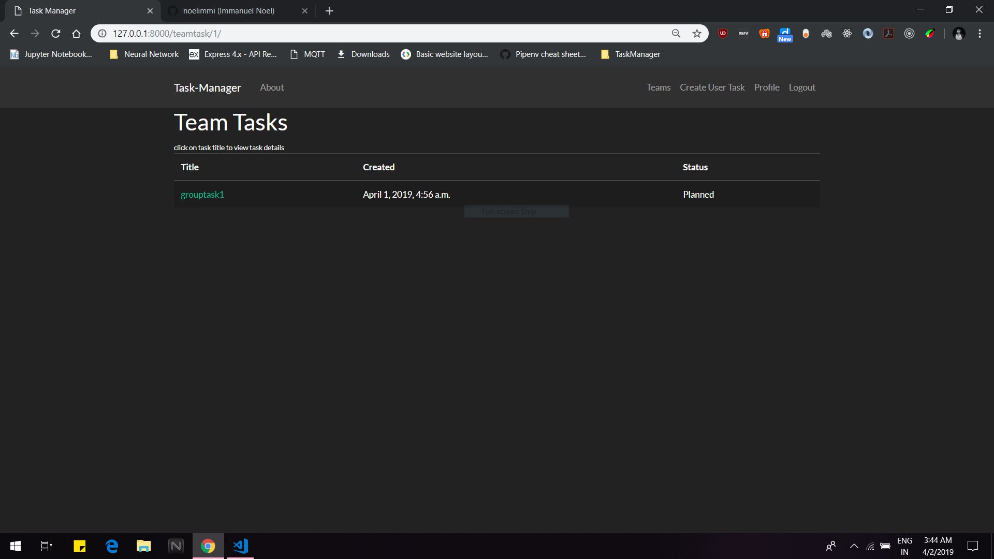Go to browser home page icon
The height and width of the screenshot is (559, 994).
tap(77, 34)
